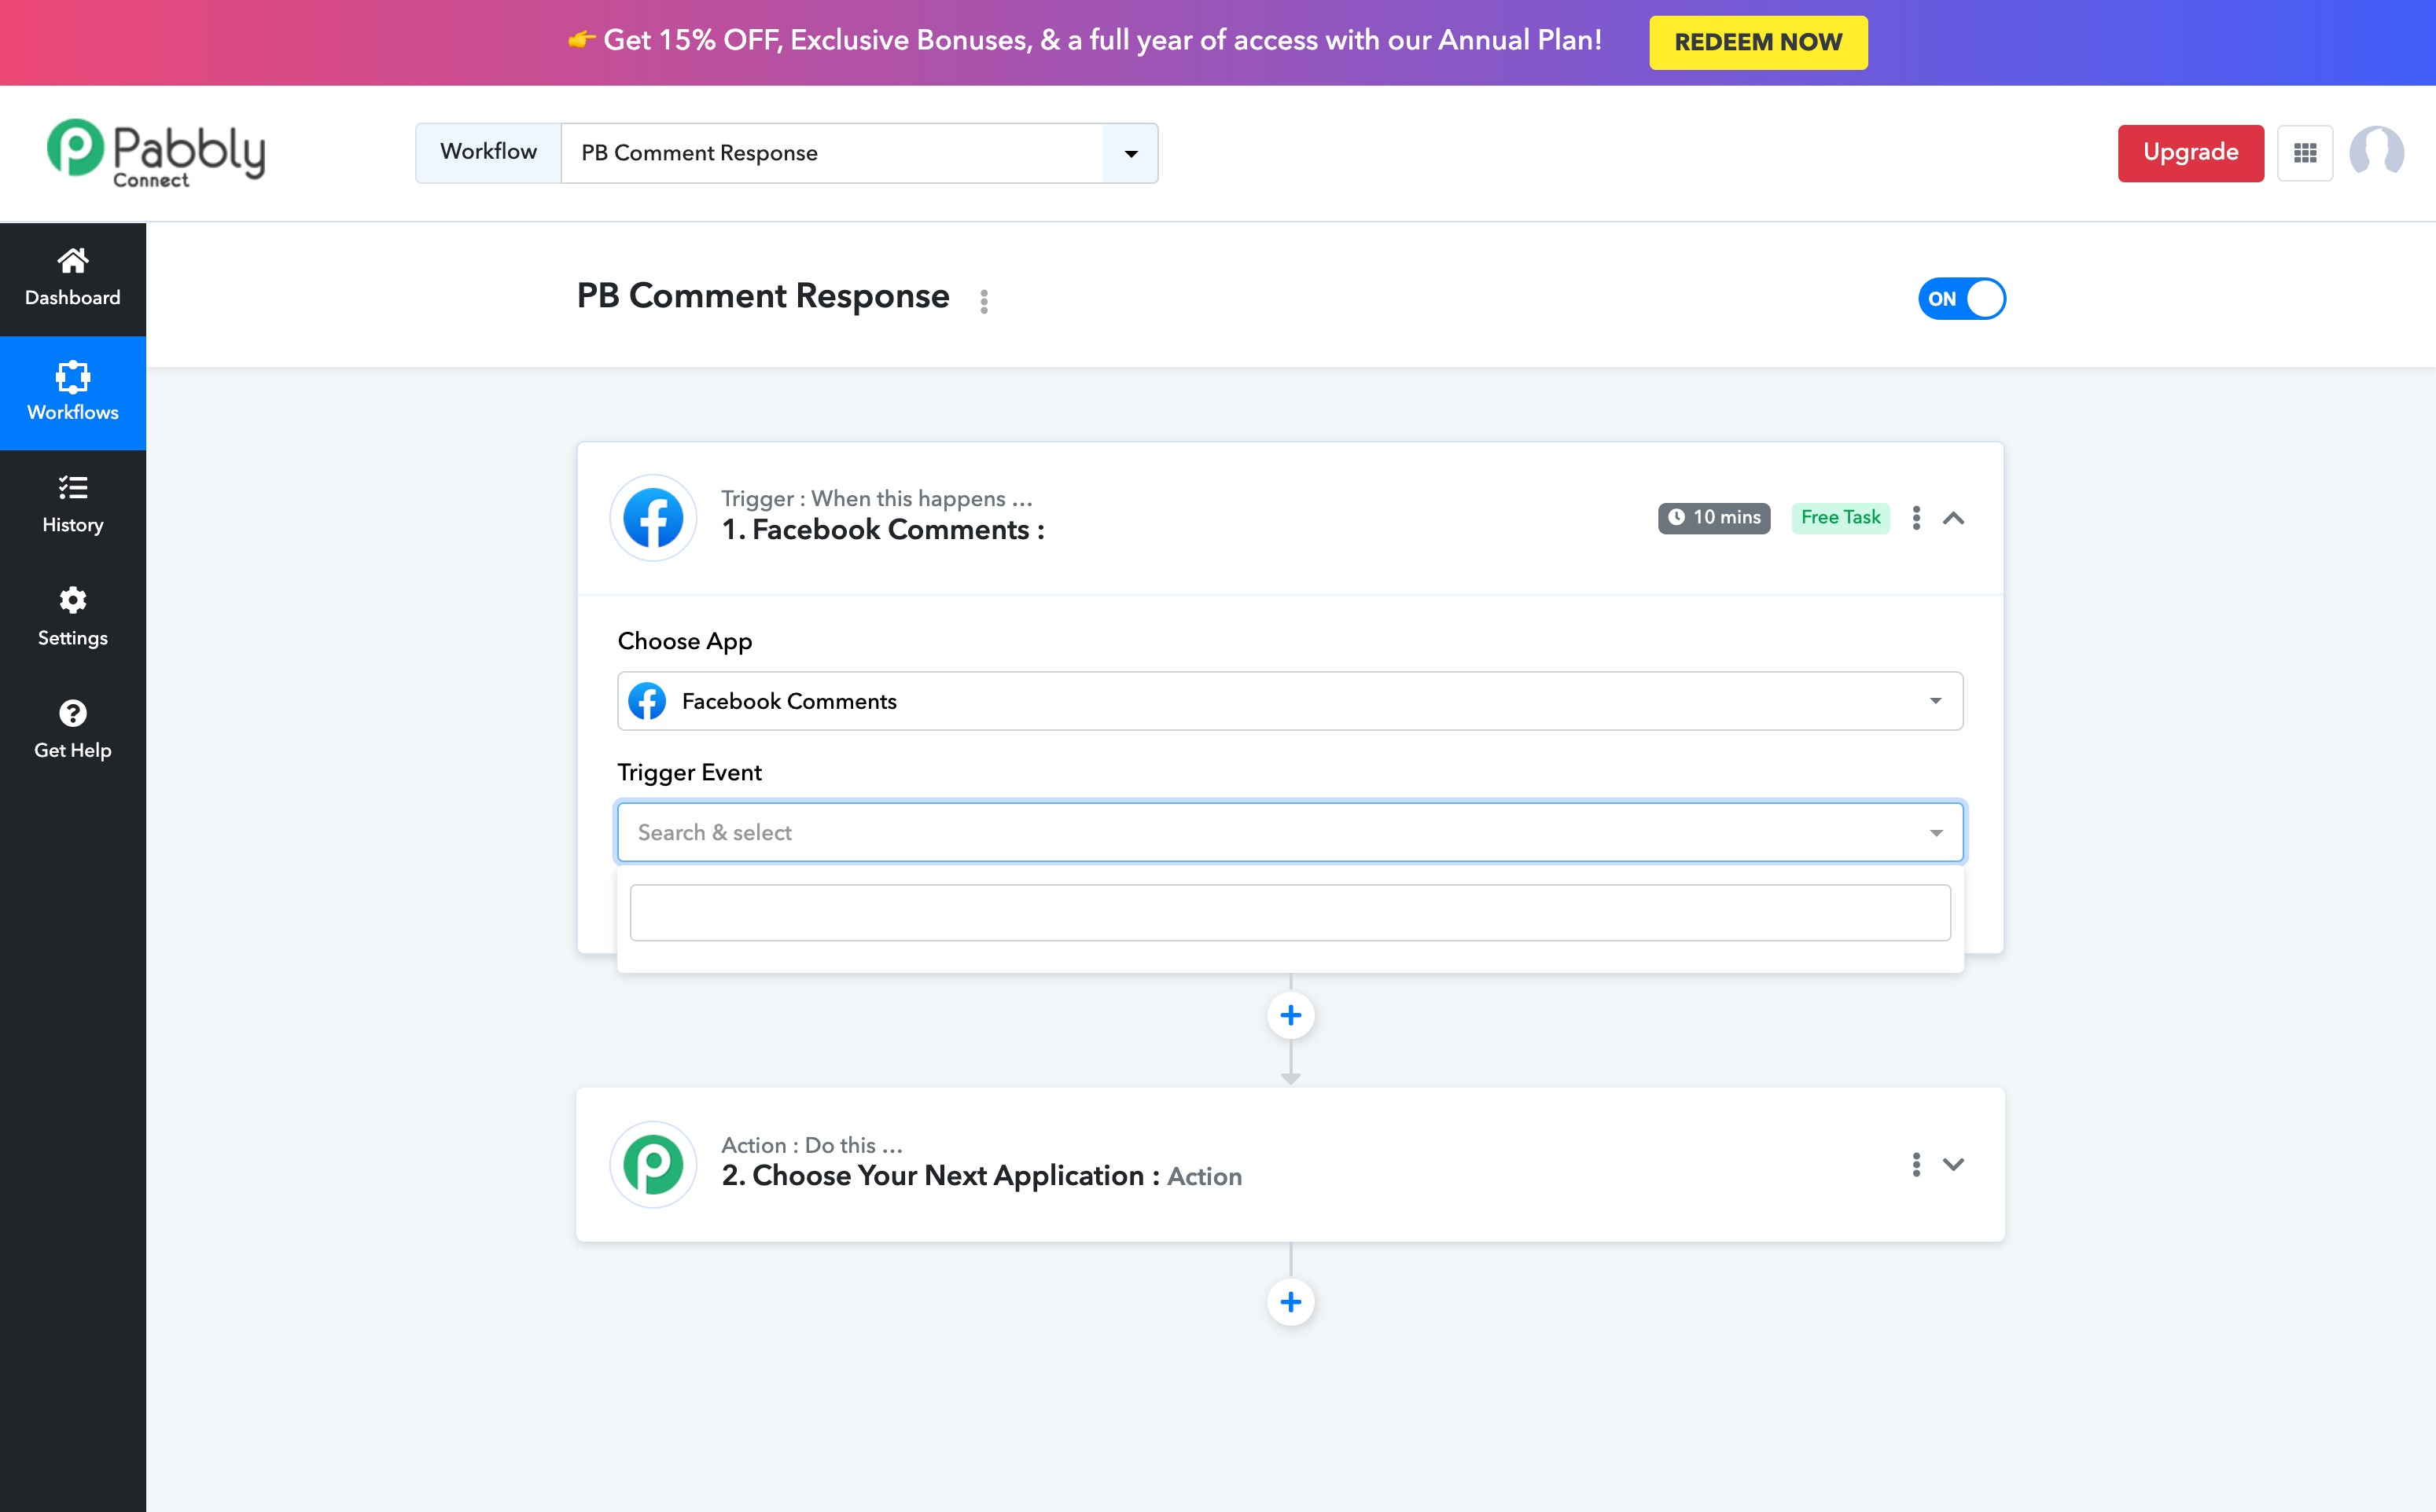The height and width of the screenshot is (1512, 2436).
Task: Click the trigger event search box
Action: [x=1290, y=912]
